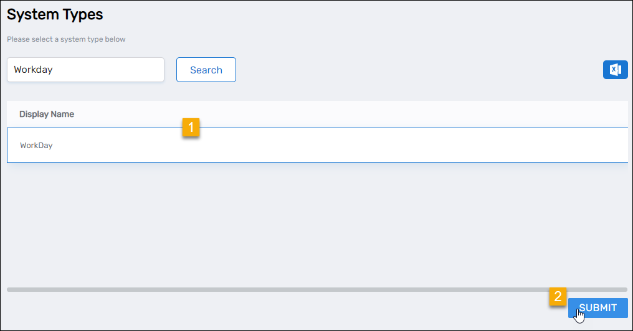Viewport: 633px width, 331px height.
Task: Place cursor in the system type search box
Action: [x=85, y=70]
